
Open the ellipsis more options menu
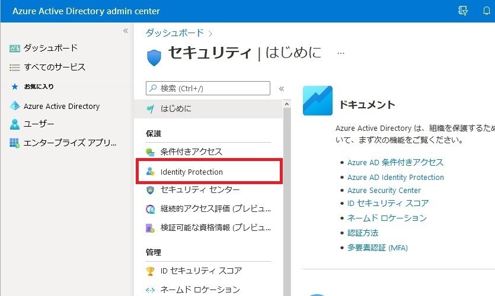tap(341, 53)
